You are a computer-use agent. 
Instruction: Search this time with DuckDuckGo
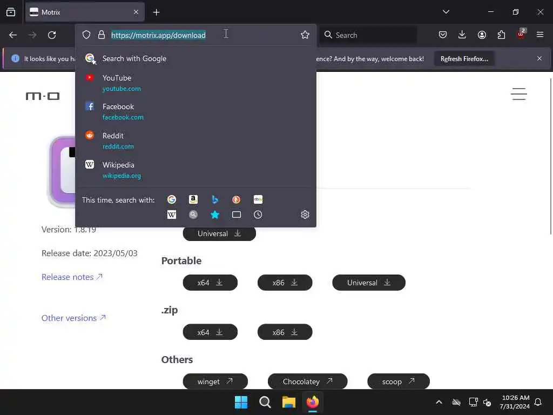click(x=237, y=199)
